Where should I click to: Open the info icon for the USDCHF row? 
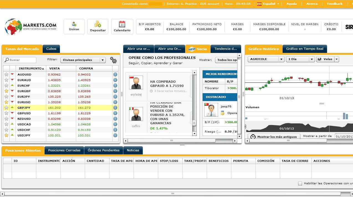115,130
